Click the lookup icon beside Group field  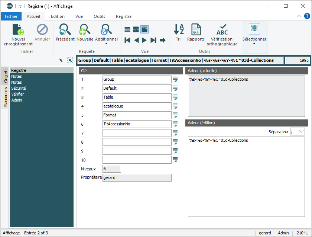pos(175,79)
